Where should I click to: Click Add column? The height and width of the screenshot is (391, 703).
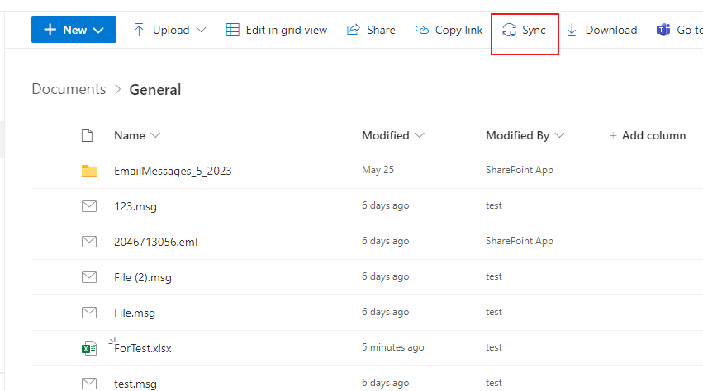(x=647, y=135)
